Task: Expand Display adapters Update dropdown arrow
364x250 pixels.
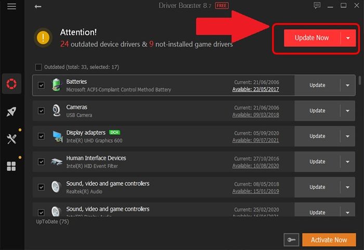Action: pyautogui.click(x=347, y=136)
